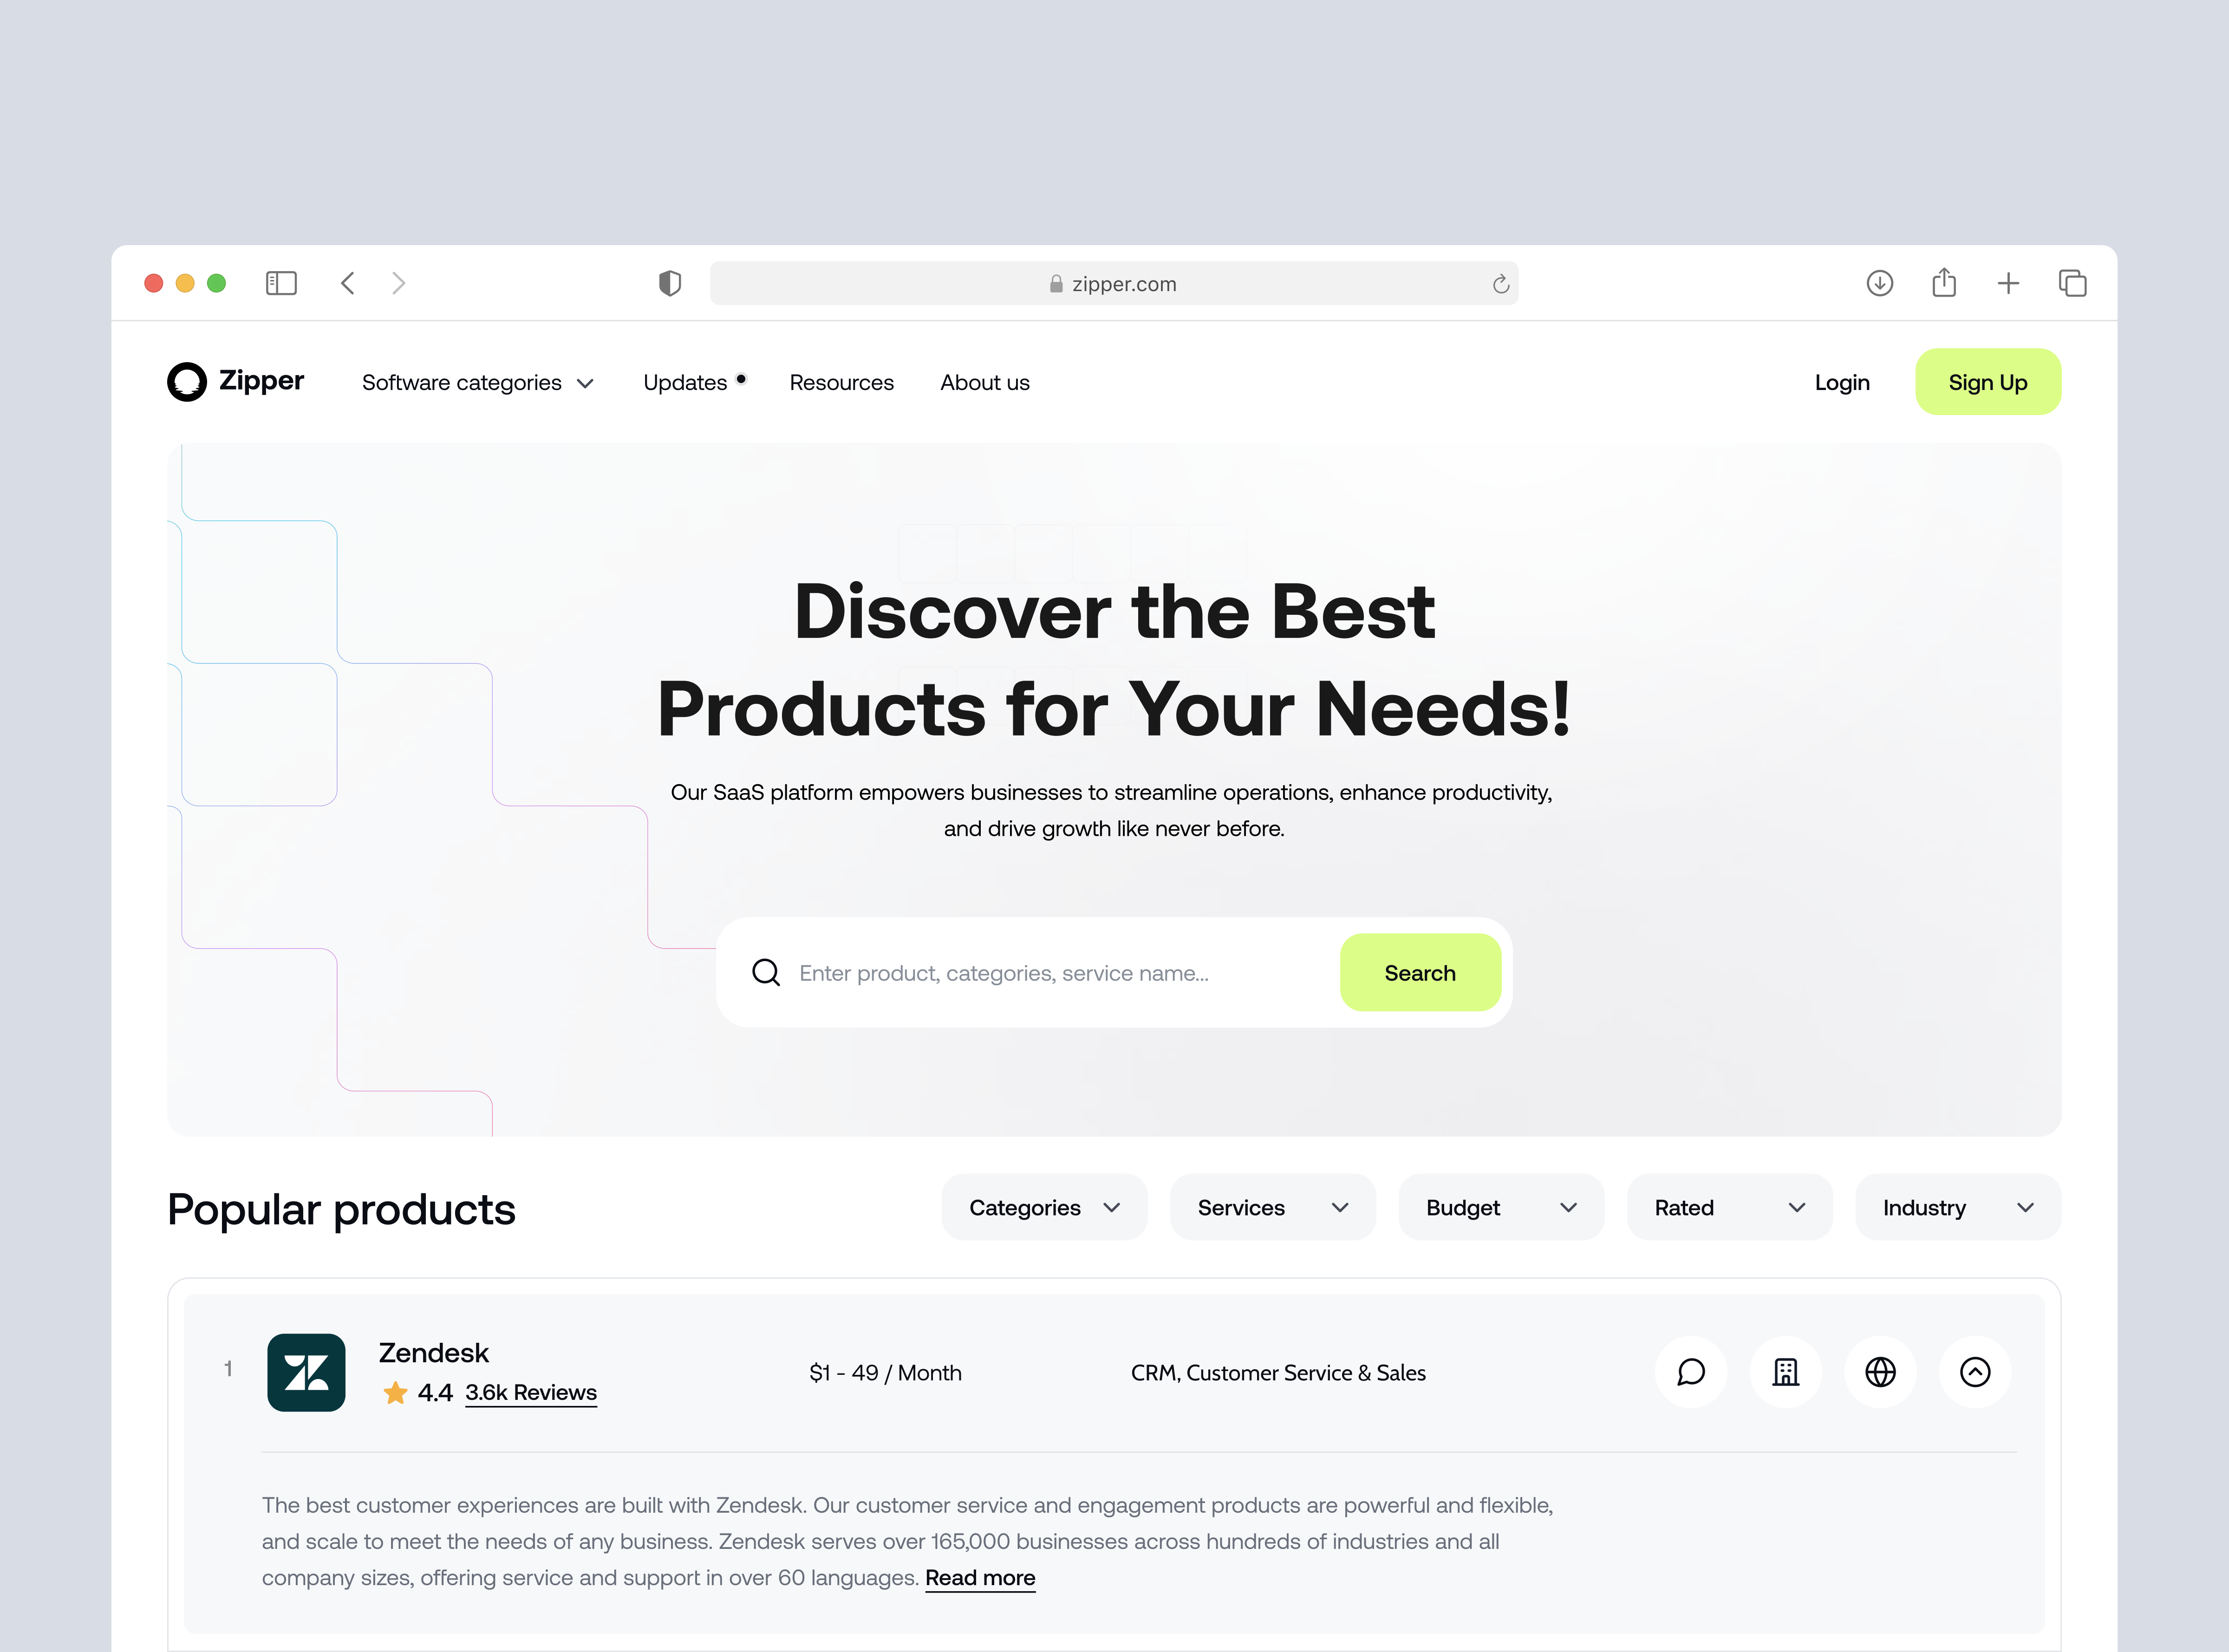Open the Budget filter dropdown
Screen dimensions: 2229x1652
pos(1500,1207)
